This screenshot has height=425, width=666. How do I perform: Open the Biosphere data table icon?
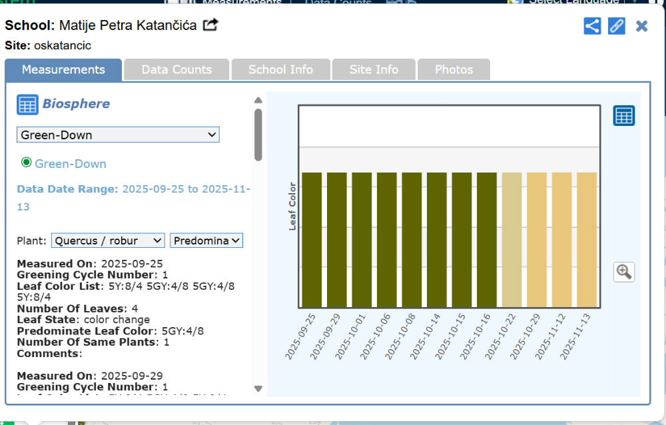pyautogui.click(x=27, y=105)
